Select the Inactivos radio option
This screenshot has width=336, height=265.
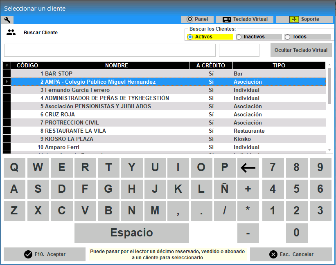pos(259,37)
